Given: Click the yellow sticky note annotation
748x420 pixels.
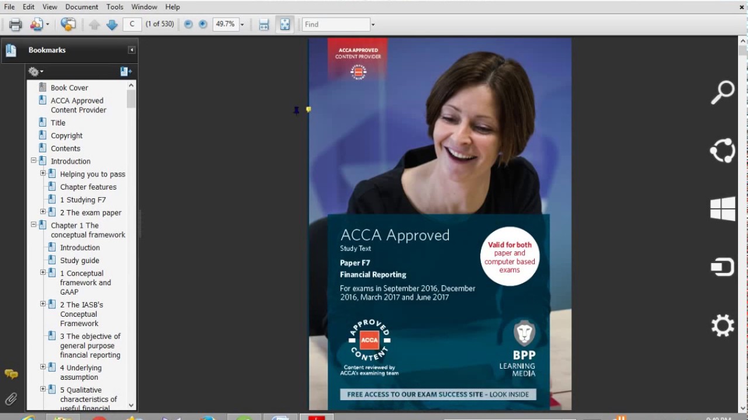Looking at the screenshot, I should coord(308,110).
